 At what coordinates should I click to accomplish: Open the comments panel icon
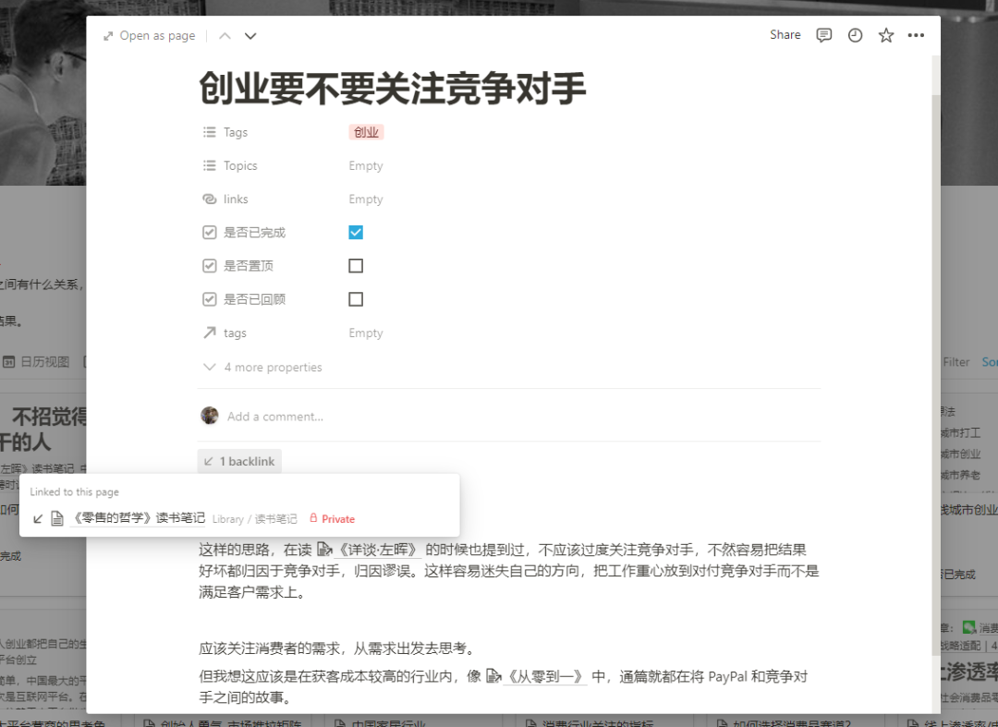(823, 35)
